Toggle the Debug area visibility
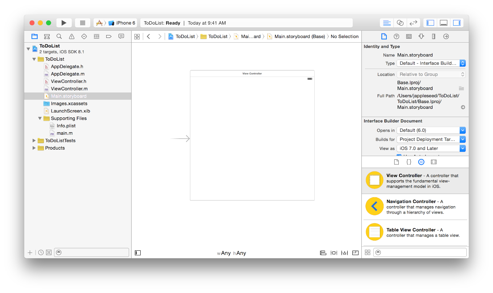The height and width of the screenshot is (293, 493). [443, 23]
